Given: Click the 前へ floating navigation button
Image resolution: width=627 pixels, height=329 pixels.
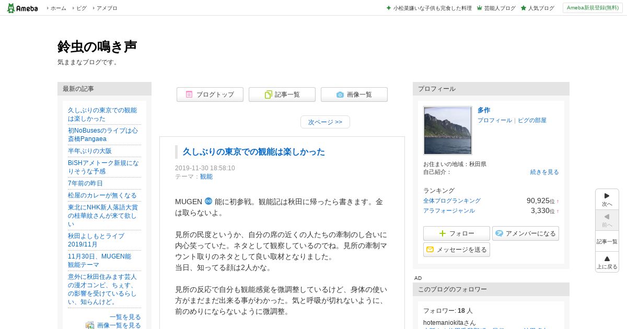Looking at the screenshot, I should tap(607, 220).
